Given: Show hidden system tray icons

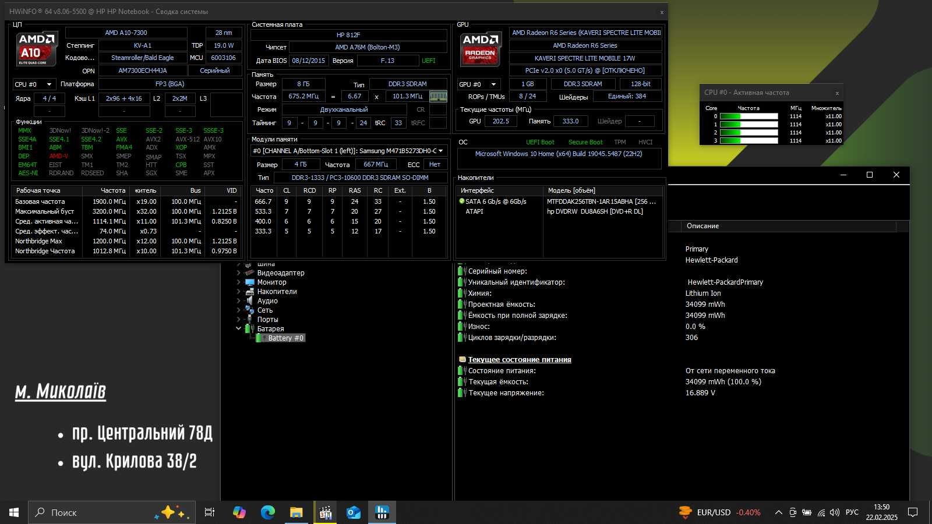Looking at the screenshot, I should point(778,512).
